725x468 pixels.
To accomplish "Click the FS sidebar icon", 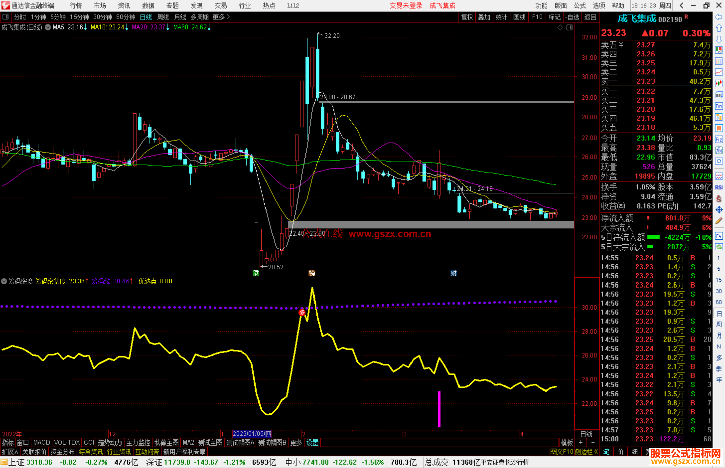I will (x=719, y=236).
